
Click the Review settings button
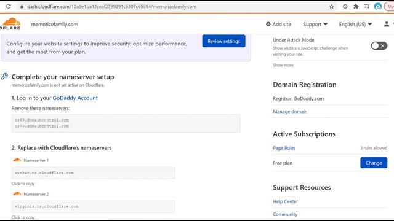(x=223, y=41)
